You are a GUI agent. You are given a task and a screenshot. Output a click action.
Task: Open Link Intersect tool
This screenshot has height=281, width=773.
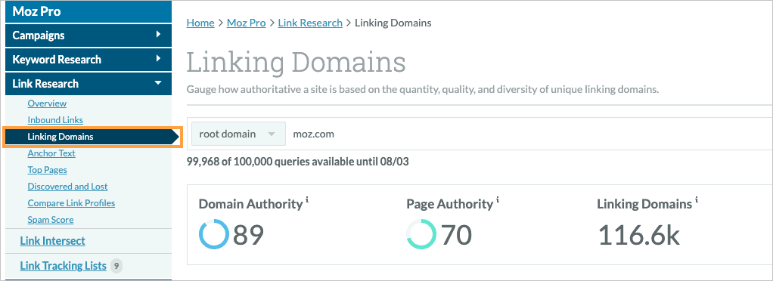tap(52, 241)
